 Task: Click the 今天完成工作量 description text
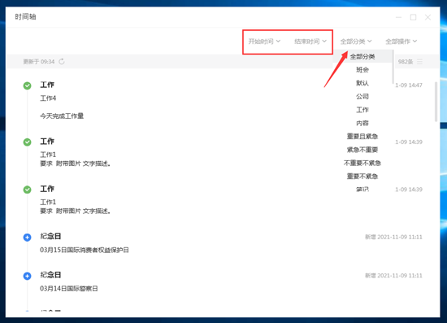(62, 116)
